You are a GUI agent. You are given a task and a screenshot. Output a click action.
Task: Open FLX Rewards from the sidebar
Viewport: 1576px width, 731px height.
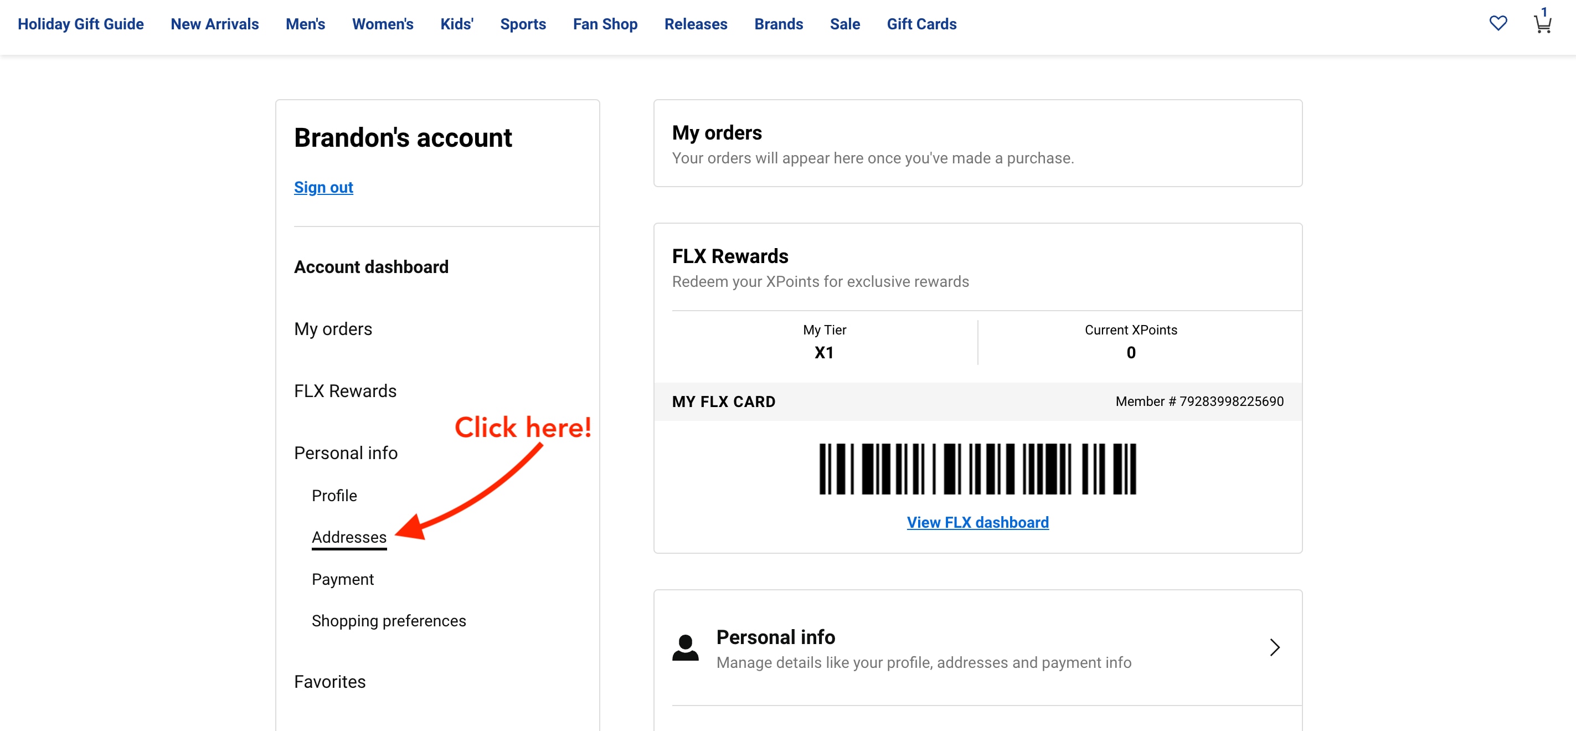point(345,390)
